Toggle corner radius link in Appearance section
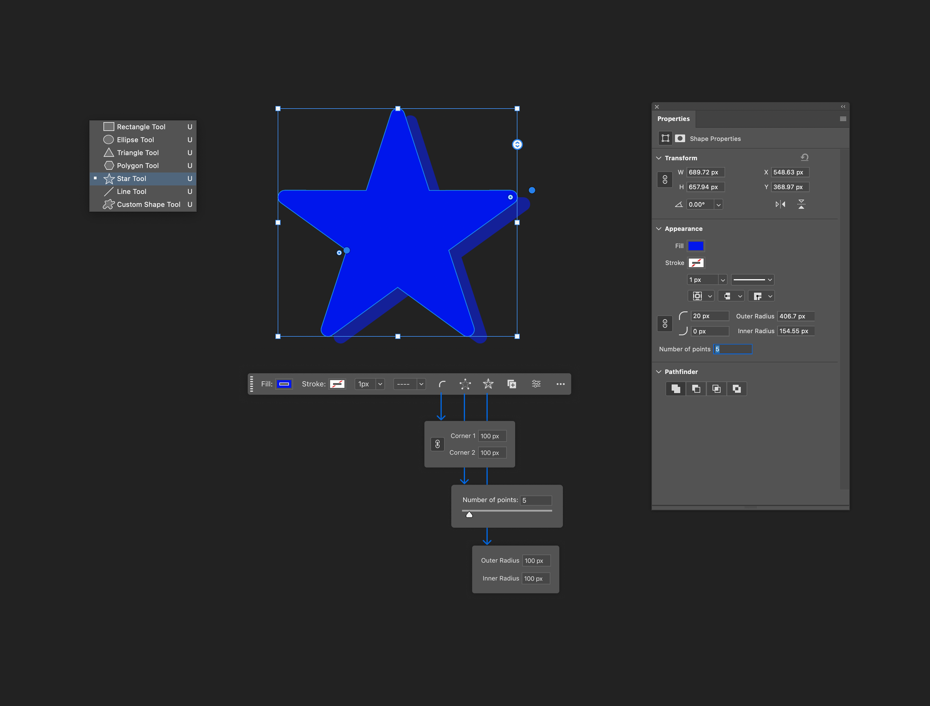The height and width of the screenshot is (706, 930). click(665, 324)
